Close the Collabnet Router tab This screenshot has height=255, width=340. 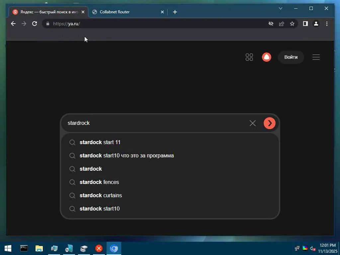click(162, 12)
